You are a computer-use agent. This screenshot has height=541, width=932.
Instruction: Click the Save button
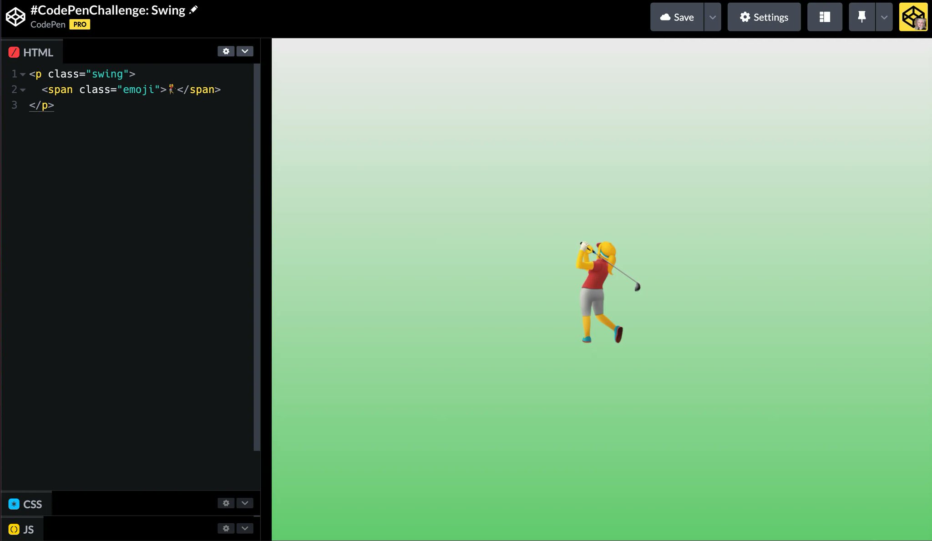[678, 17]
